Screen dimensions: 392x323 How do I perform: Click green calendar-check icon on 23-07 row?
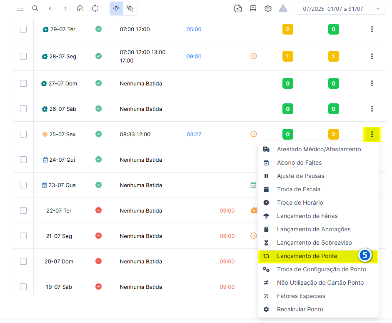point(253,185)
